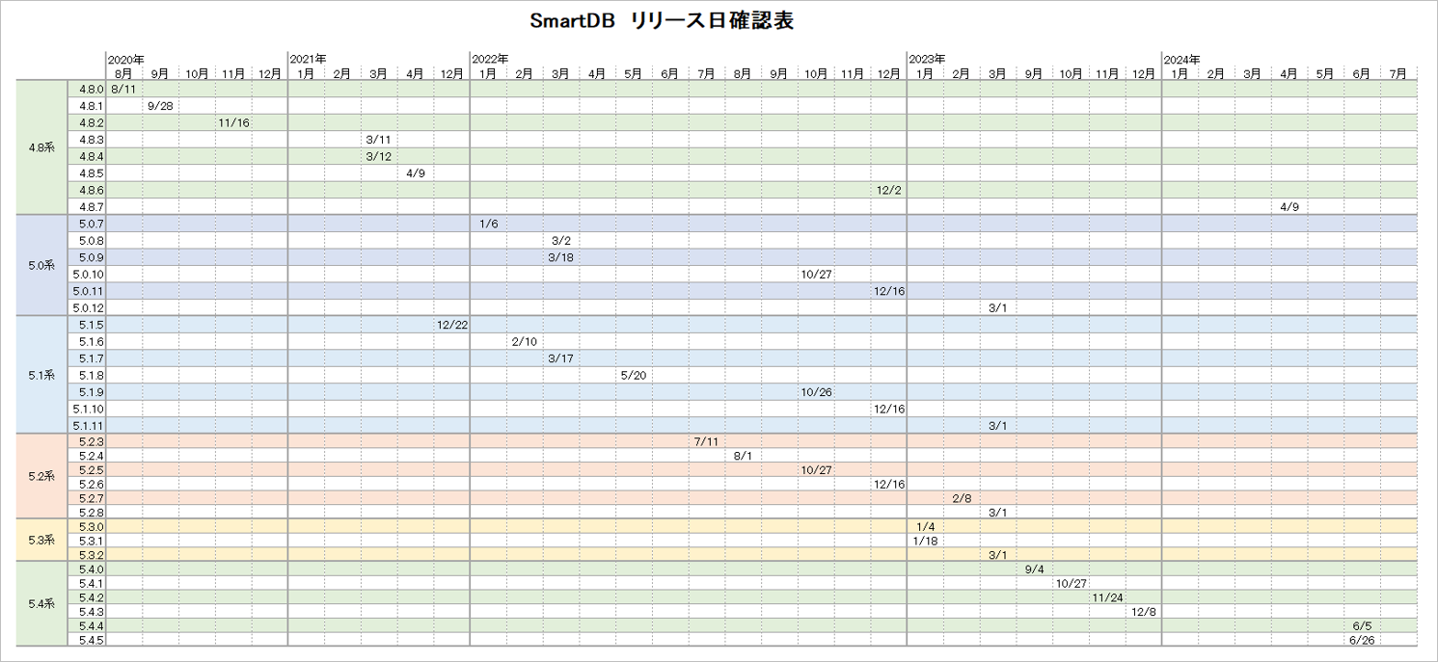The height and width of the screenshot is (662, 1438).
Task: Click the 5.3系 group label cell
Action: (x=41, y=540)
